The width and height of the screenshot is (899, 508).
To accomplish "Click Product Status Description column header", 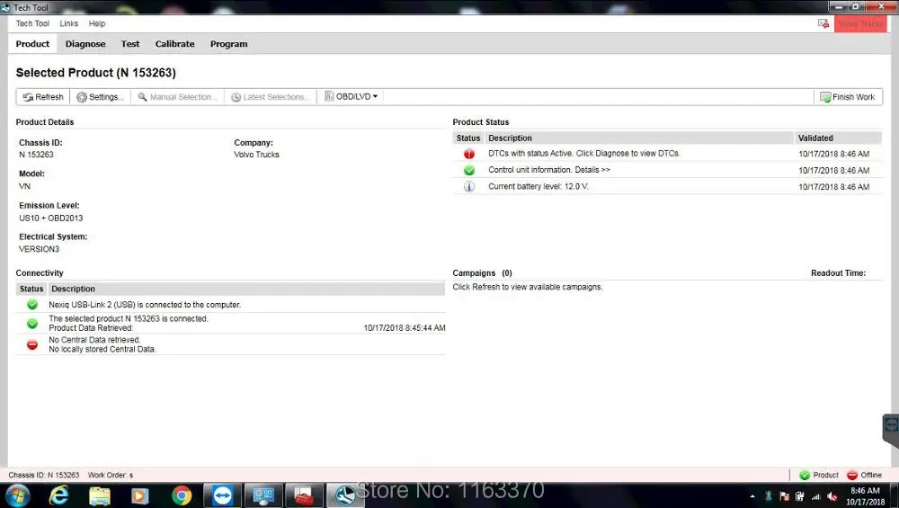I will 639,138.
